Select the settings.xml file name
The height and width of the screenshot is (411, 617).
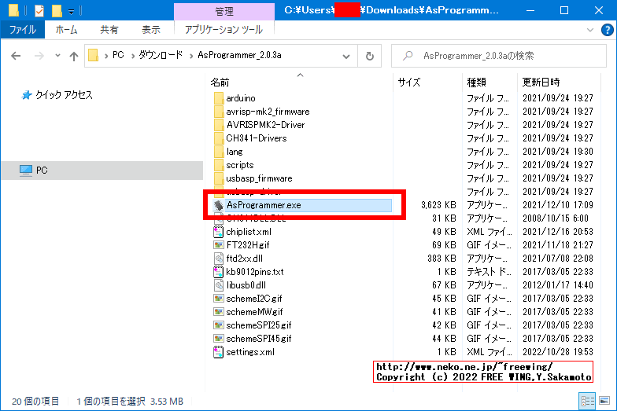point(250,352)
